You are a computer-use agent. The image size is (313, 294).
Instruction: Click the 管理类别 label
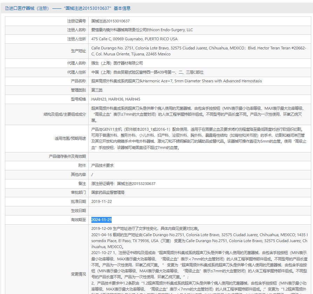(x=78, y=90)
